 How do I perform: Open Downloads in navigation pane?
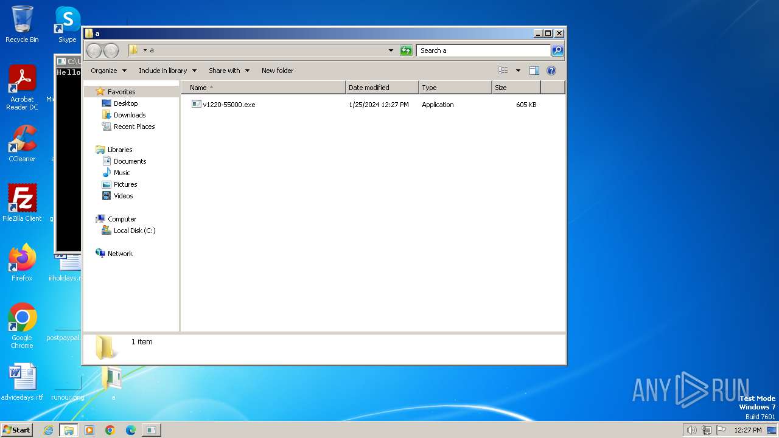[x=130, y=115]
